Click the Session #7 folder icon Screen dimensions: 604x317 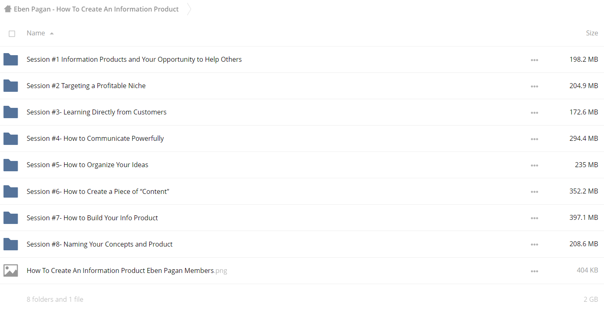(x=11, y=218)
